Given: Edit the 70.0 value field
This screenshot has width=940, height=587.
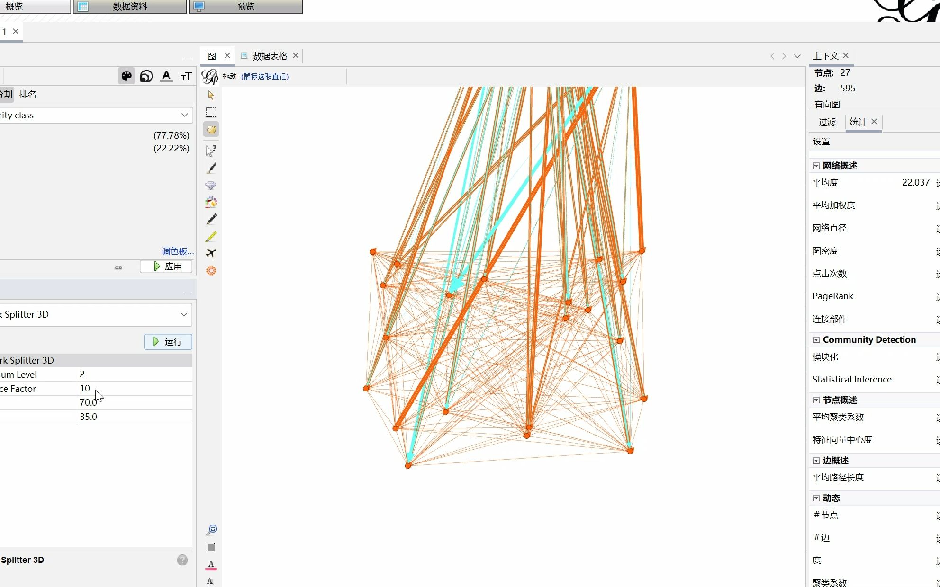Looking at the screenshot, I should [135, 402].
